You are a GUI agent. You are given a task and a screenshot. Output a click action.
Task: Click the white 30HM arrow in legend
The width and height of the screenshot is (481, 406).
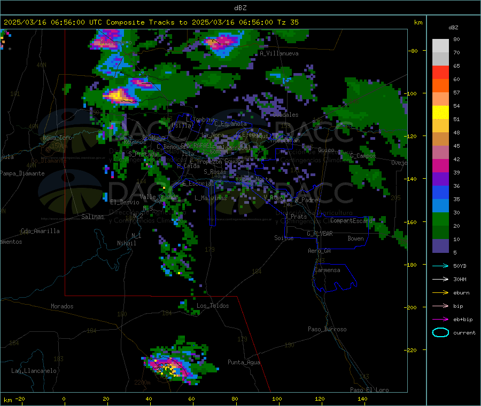pyautogui.click(x=440, y=279)
